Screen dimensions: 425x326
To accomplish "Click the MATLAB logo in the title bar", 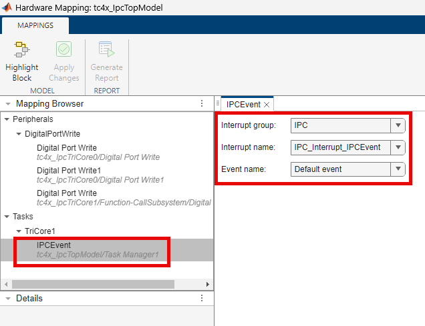I will click(7, 7).
